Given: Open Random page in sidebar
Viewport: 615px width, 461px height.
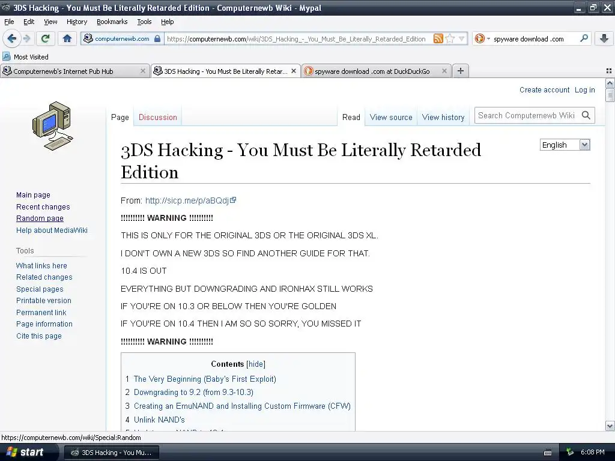Looking at the screenshot, I should point(40,218).
